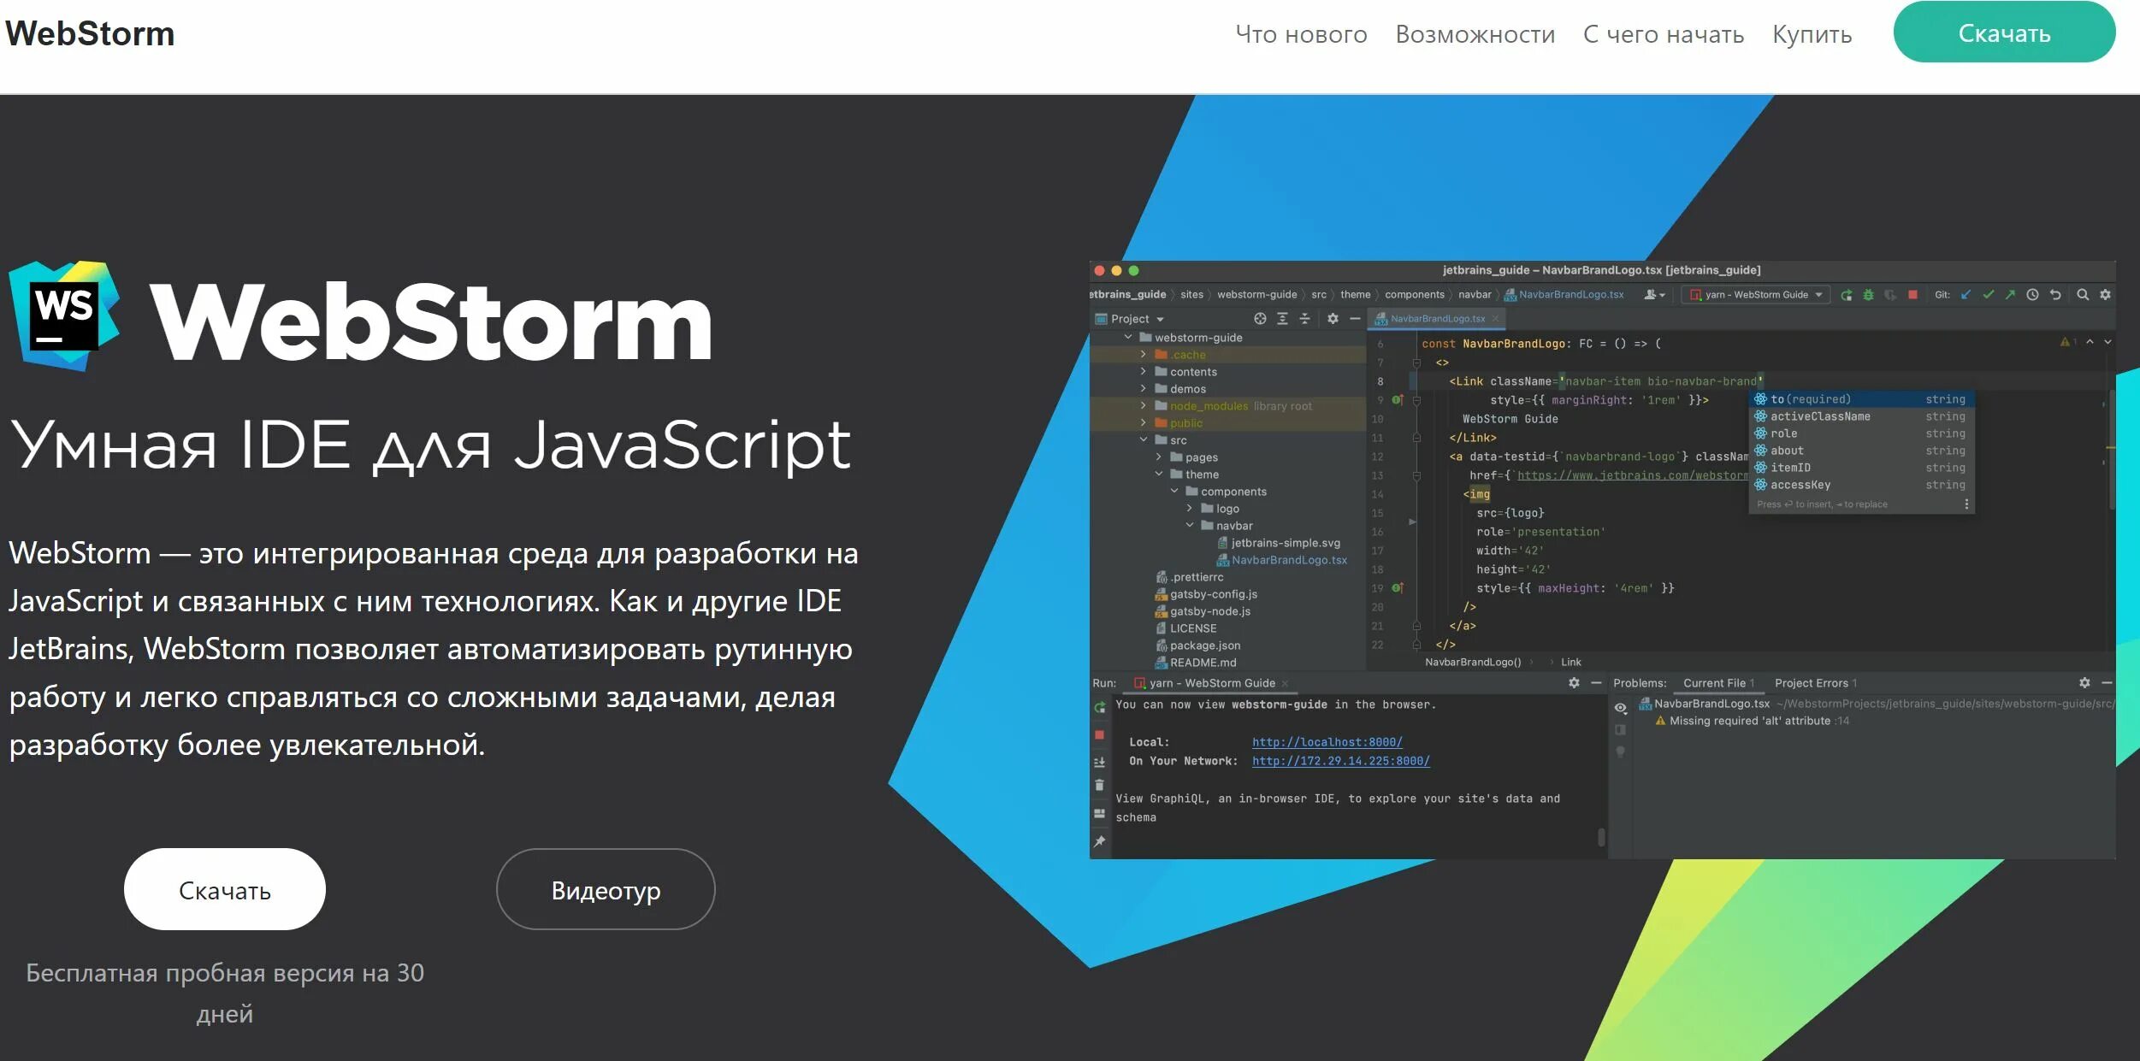The image size is (2140, 1061).
Task: Toggle quick-fix bulb icon in Problems panel
Action: pos(1620,752)
